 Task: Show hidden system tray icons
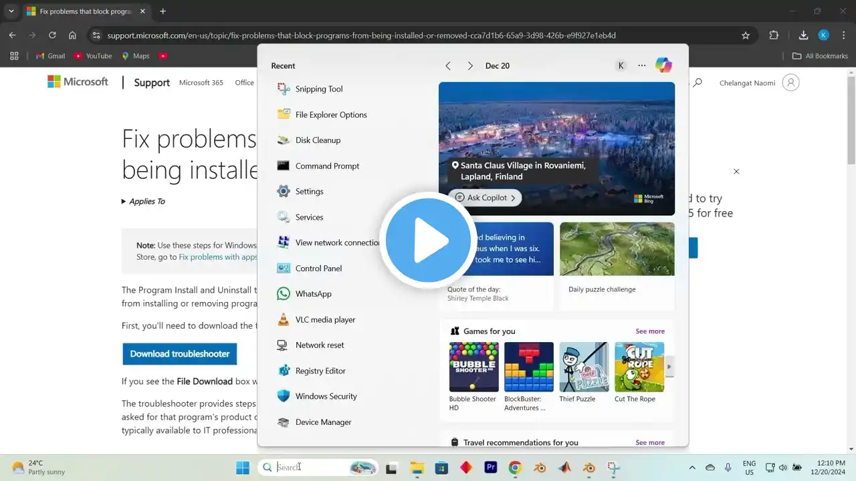click(692, 468)
